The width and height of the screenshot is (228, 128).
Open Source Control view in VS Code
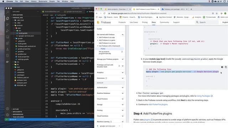tap(7, 25)
